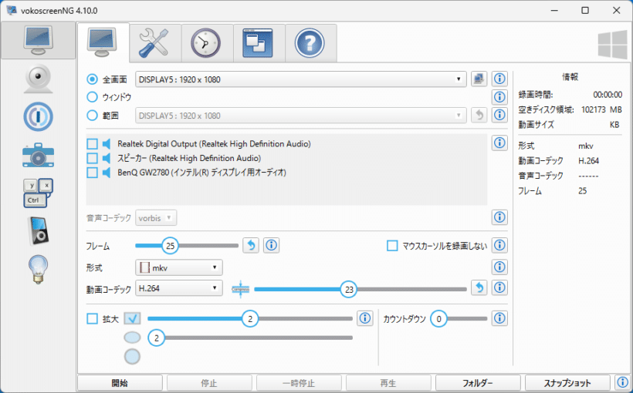
Task: Click the カウントダウン slider handle at 0
Action: point(438,319)
